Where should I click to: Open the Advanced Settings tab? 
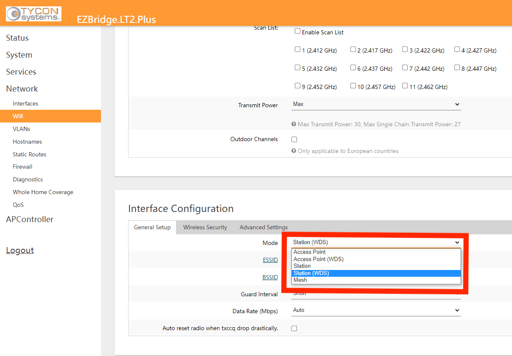point(263,227)
